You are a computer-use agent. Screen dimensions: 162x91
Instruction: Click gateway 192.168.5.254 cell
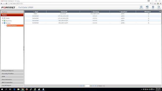tap(95, 14)
